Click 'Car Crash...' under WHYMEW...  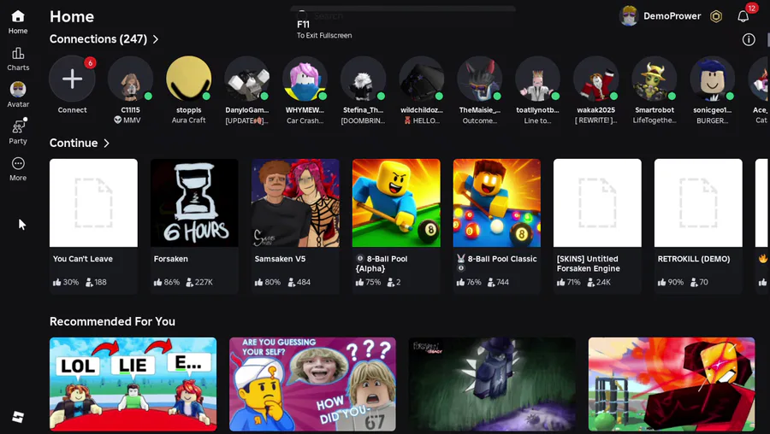point(305,120)
